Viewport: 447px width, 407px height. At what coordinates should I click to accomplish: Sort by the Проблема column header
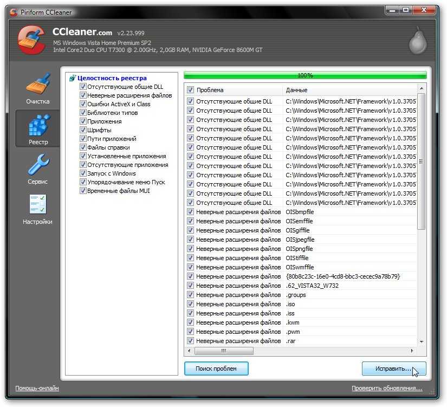[x=237, y=90]
